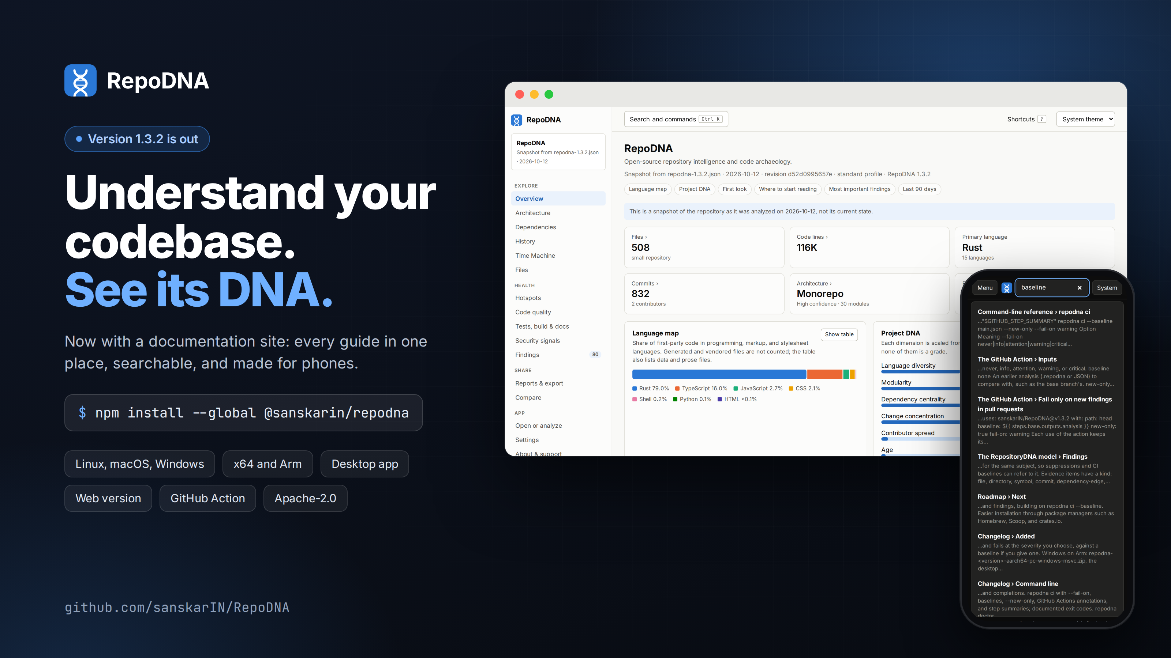
Task: Click the Contributor spread bar
Action: tap(921, 439)
